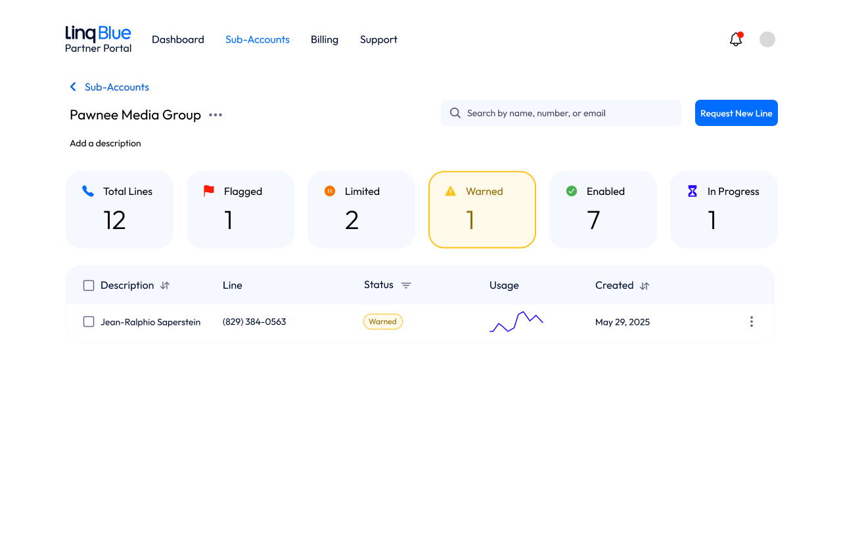
Task: Click the warning triangle icon on Warned
Action: click(450, 191)
